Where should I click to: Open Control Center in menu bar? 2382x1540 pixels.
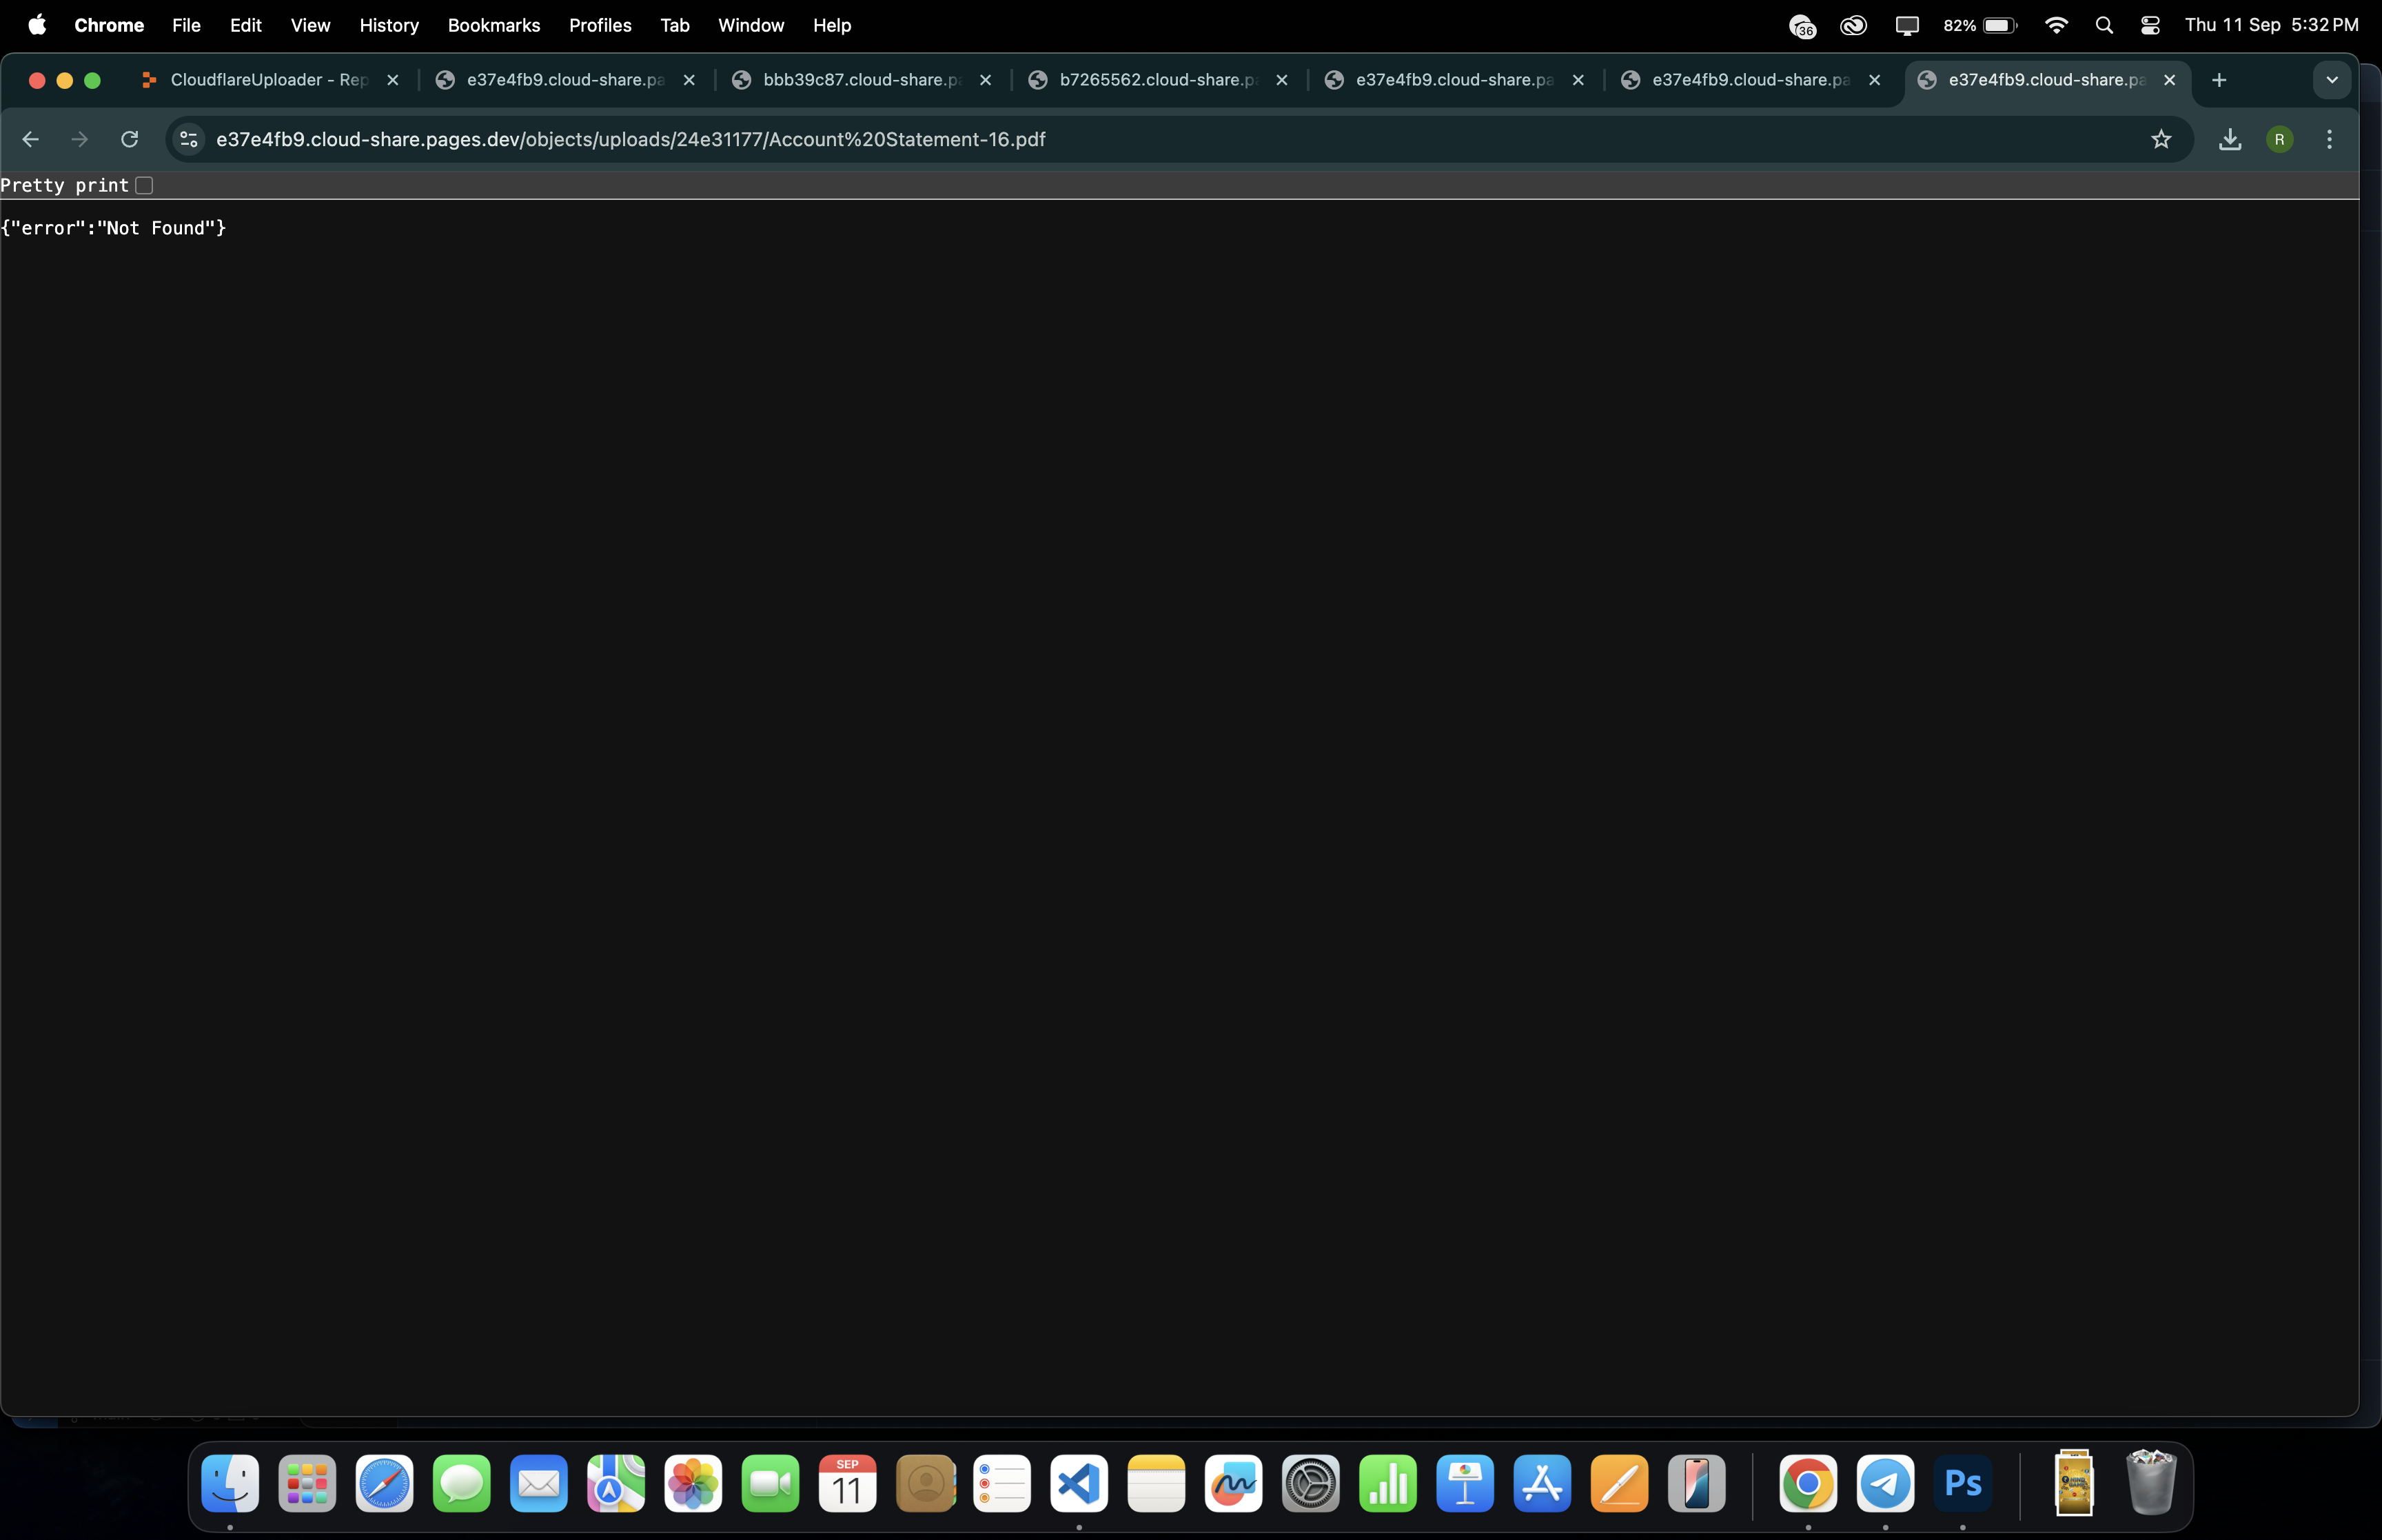click(2150, 25)
